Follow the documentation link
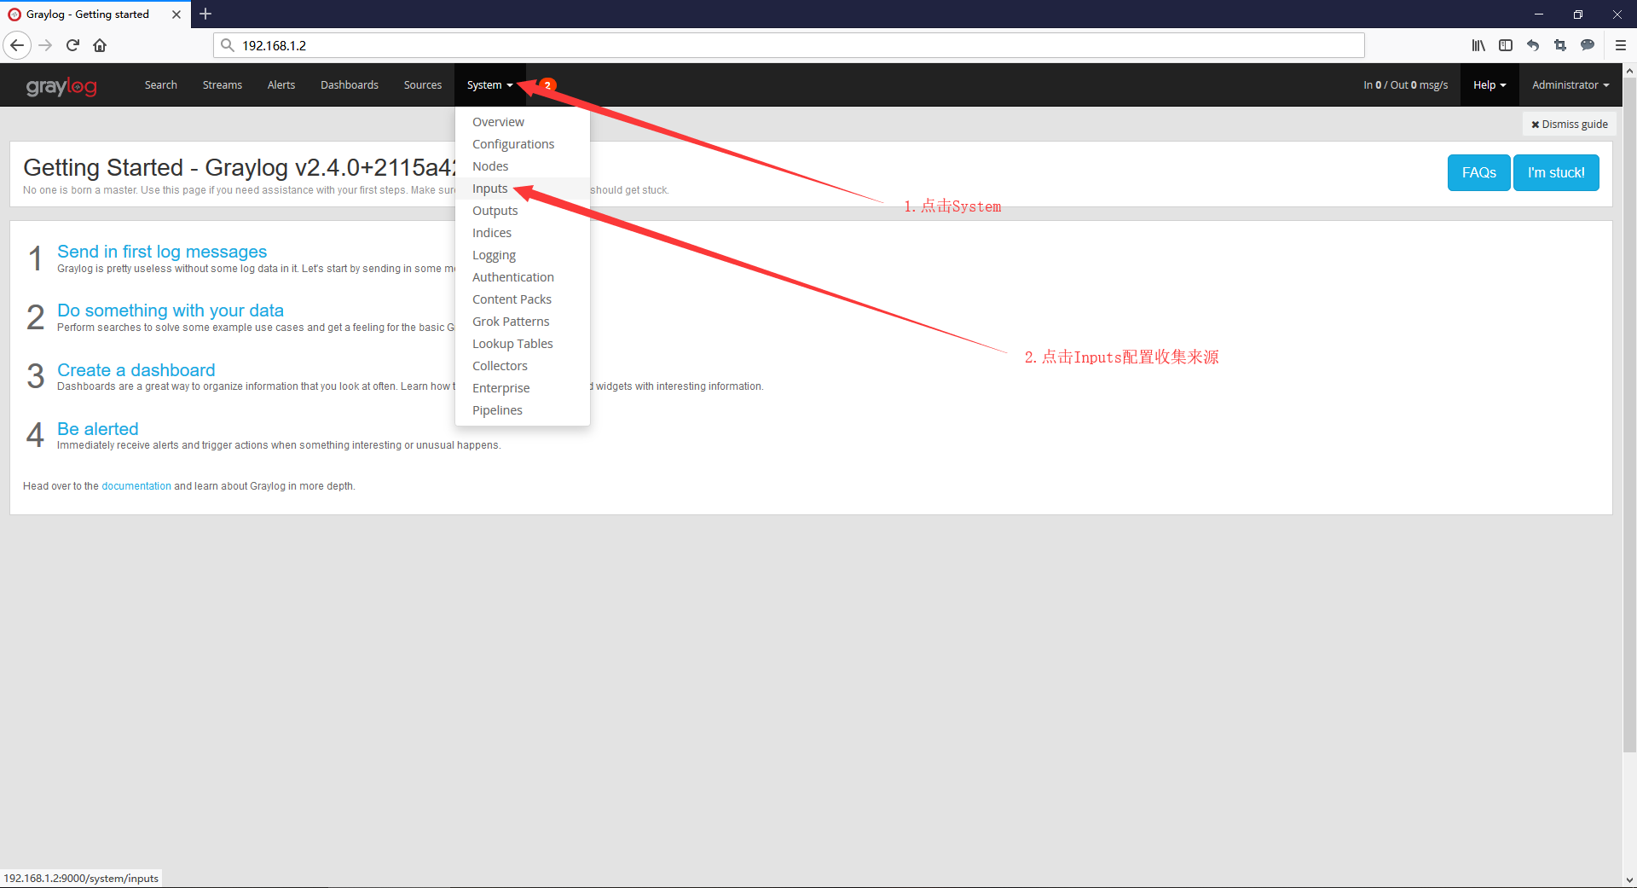This screenshot has width=1637, height=888. click(136, 486)
